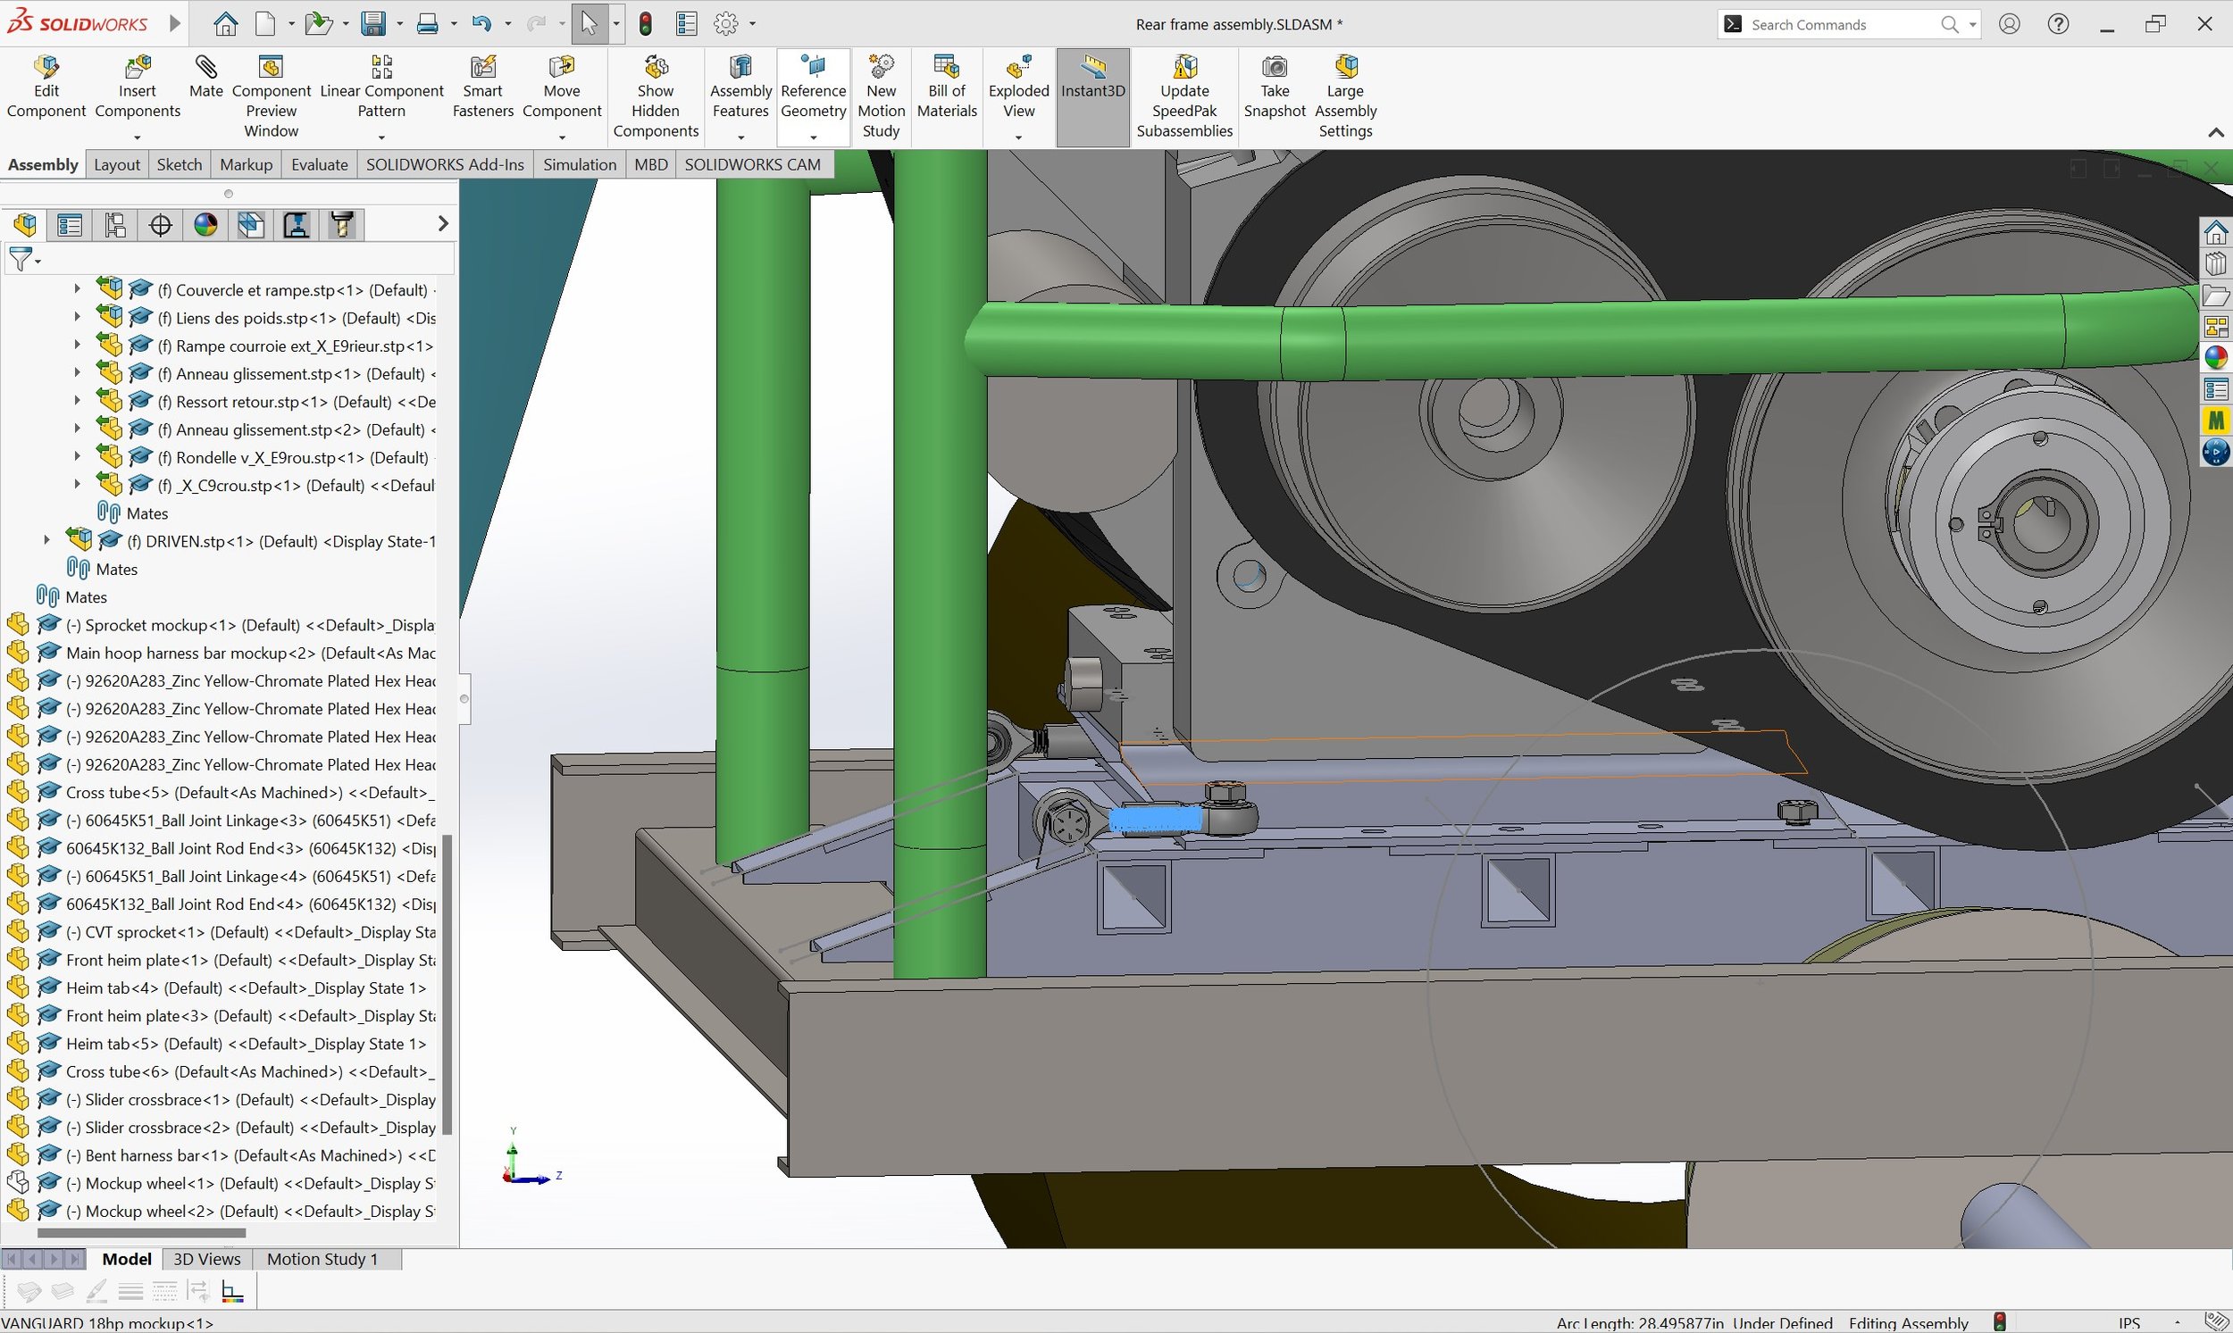Toggle the Exploded View button
Screen dimensions: 2233x1333
(1019, 87)
